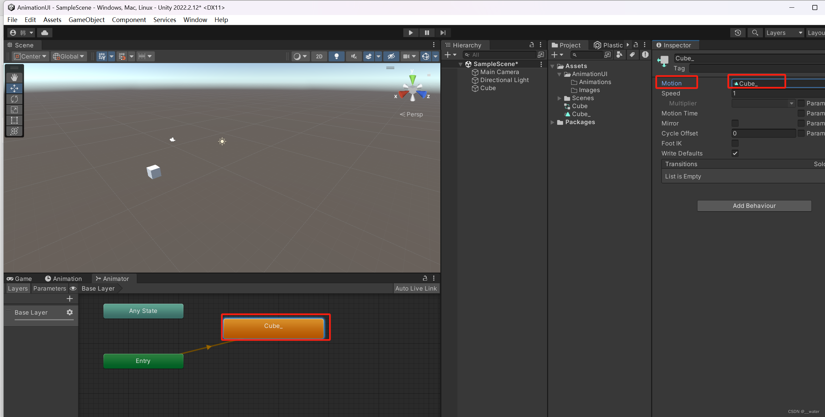
Task: Expand the Scenes folder arrow
Action: pyautogui.click(x=559, y=98)
